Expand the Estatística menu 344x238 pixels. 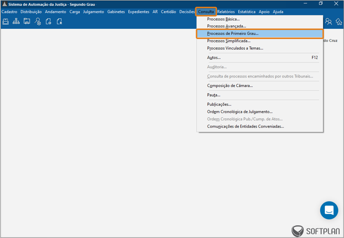click(x=247, y=12)
